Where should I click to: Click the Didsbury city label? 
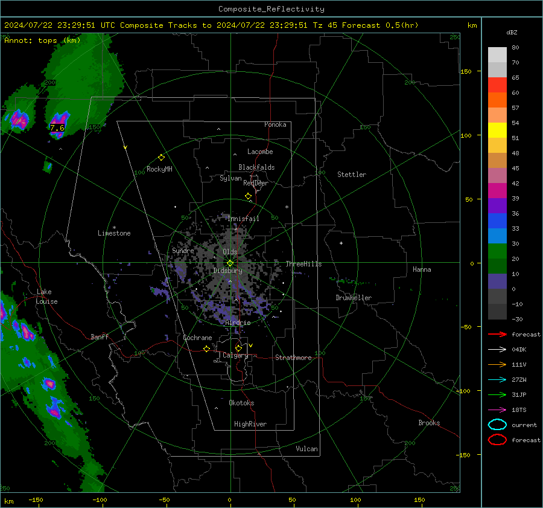(x=227, y=271)
